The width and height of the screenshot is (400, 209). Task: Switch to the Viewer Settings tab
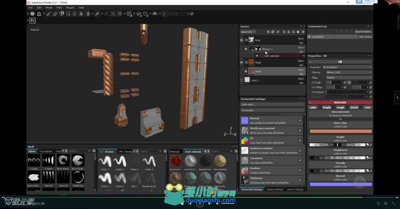[296, 189]
